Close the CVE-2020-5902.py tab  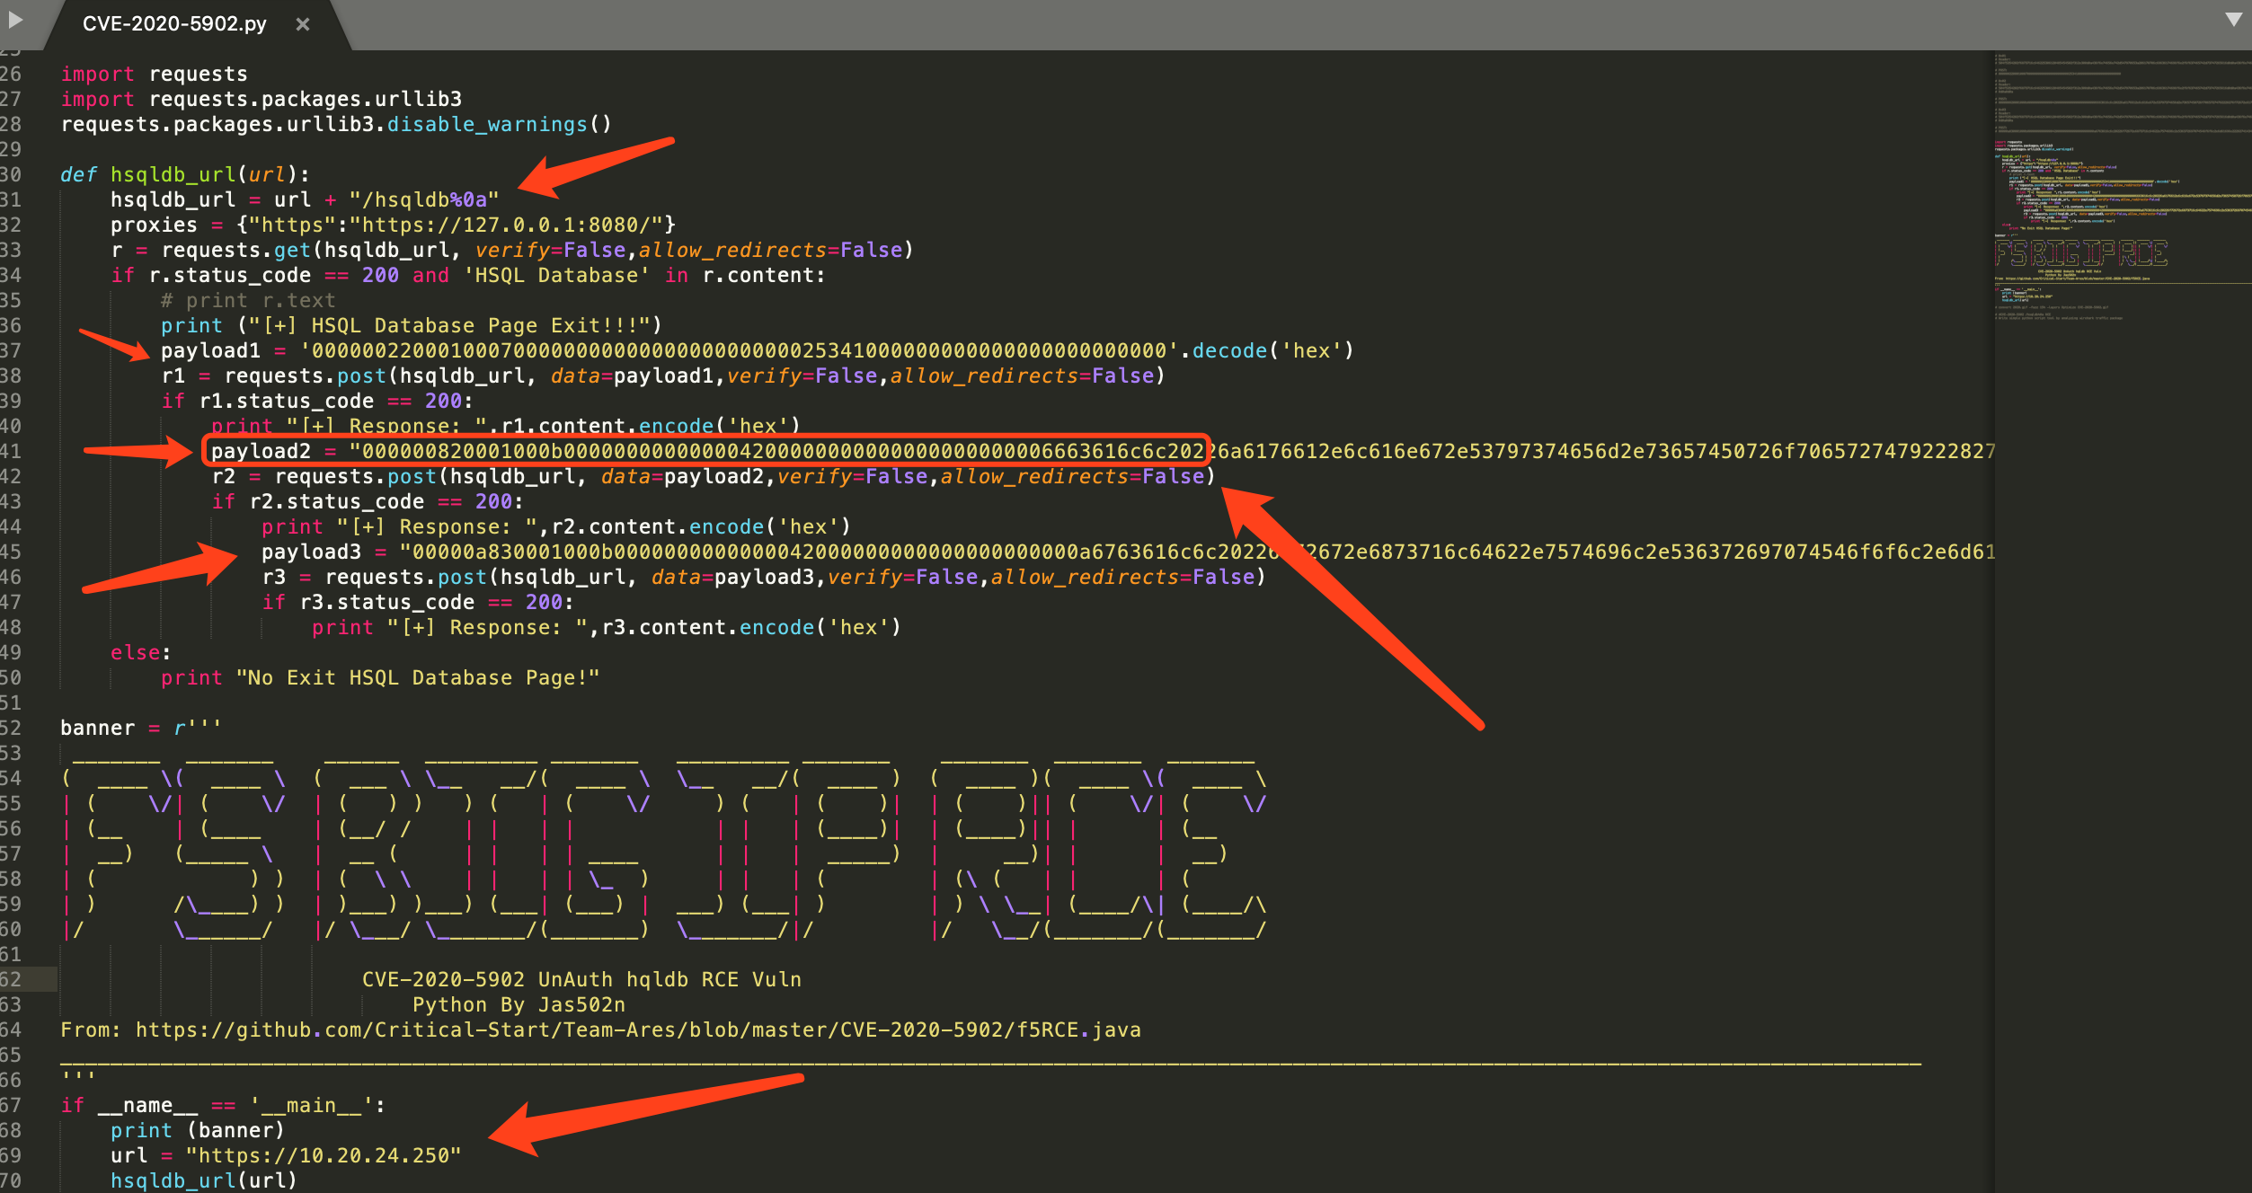303,24
